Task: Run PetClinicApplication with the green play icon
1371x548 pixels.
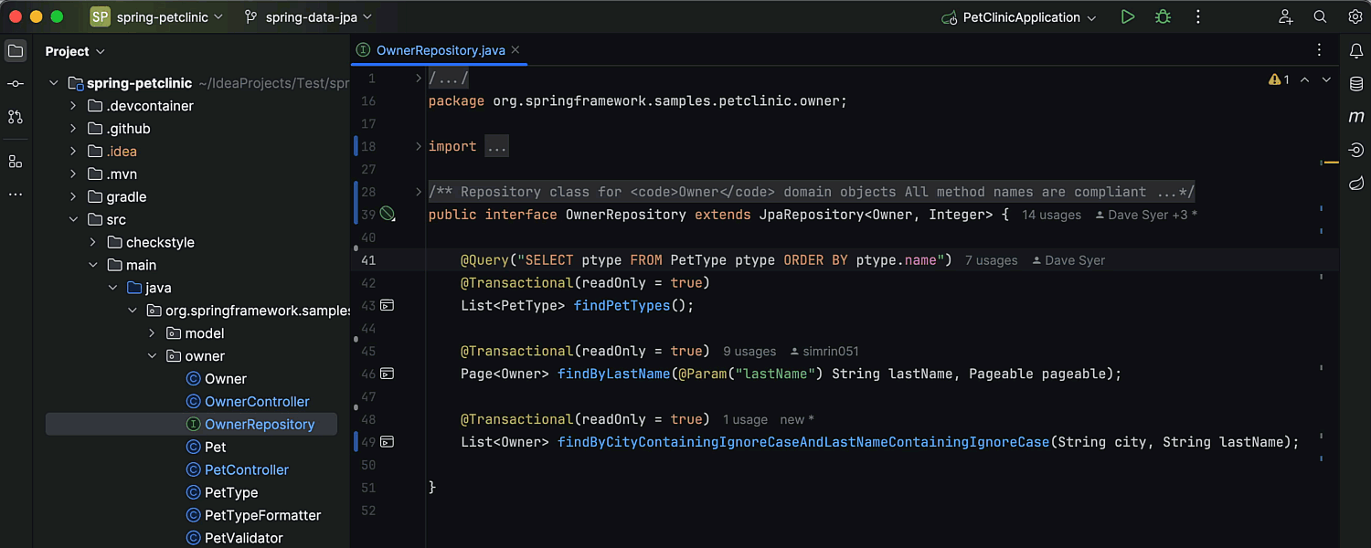Action: [x=1128, y=17]
